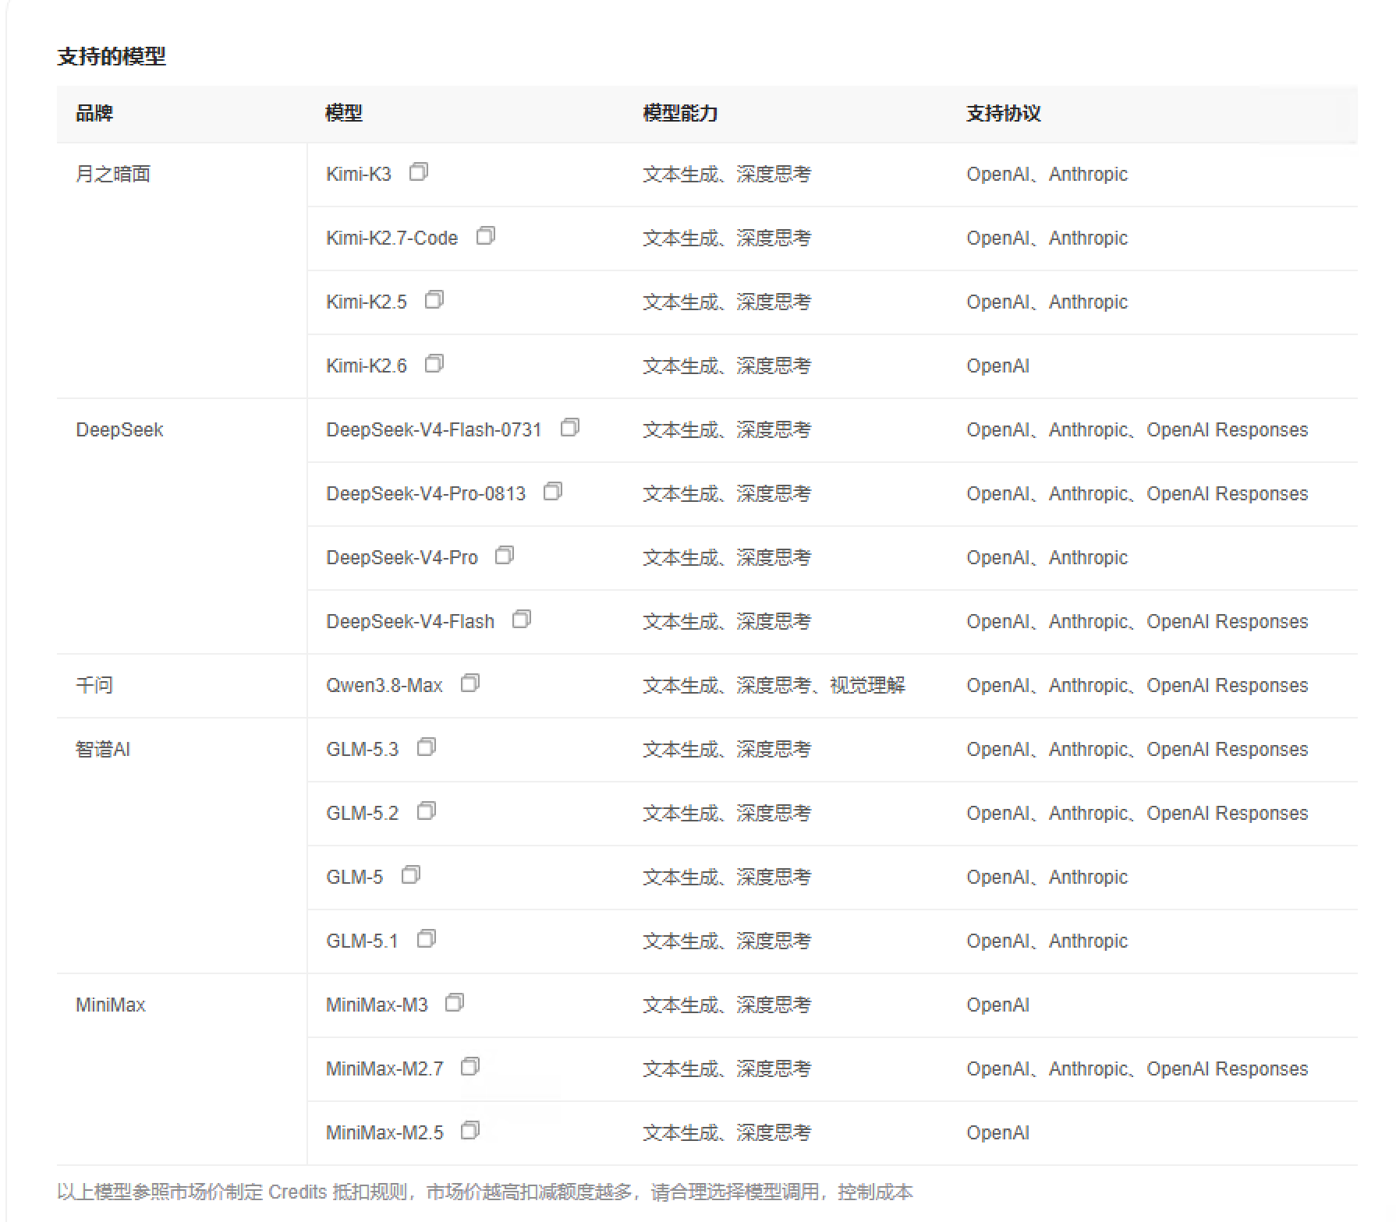The height and width of the screenshot is (1222, 1396).
Task: Select the 千问 brand cell
Action: pos(94,686)
